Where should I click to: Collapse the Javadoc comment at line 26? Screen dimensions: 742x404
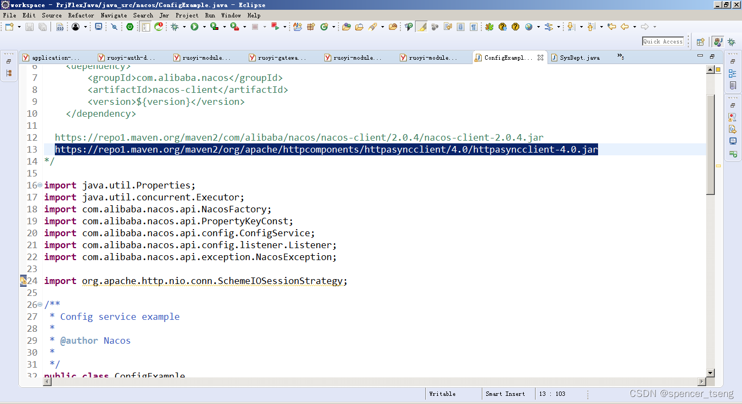coord(40,305)
